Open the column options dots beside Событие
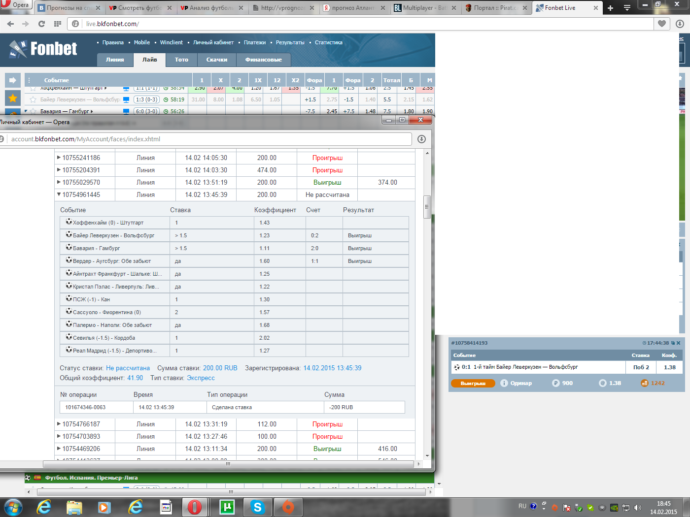Viewport: 690px width, 517px height. [29, 80]
